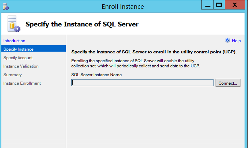Select the Specify Instance step
250x148 pixels.
(x=34, y=49)
